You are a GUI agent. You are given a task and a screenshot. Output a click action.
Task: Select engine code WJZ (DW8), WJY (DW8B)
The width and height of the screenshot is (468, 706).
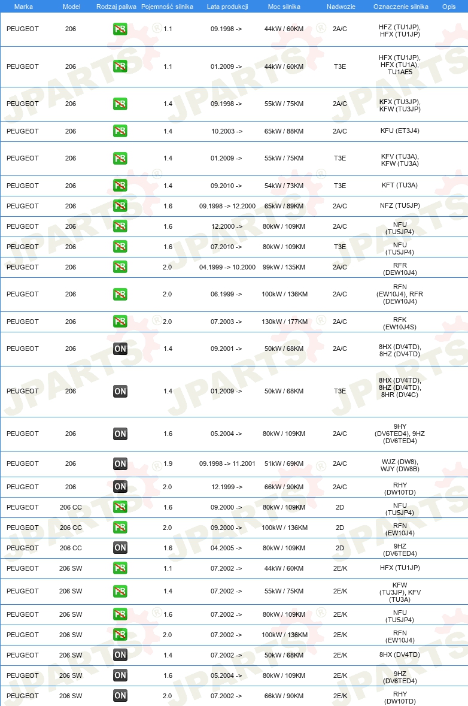pos(400,465)
